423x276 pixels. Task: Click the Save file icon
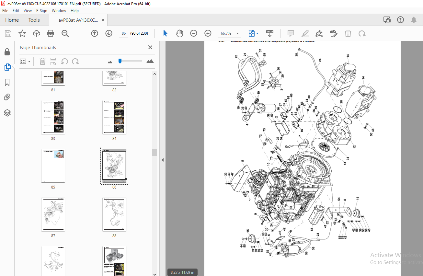tap(8, 33)
